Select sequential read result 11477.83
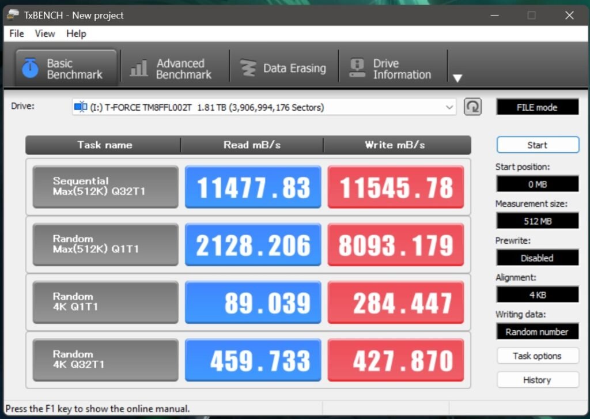 253,187
